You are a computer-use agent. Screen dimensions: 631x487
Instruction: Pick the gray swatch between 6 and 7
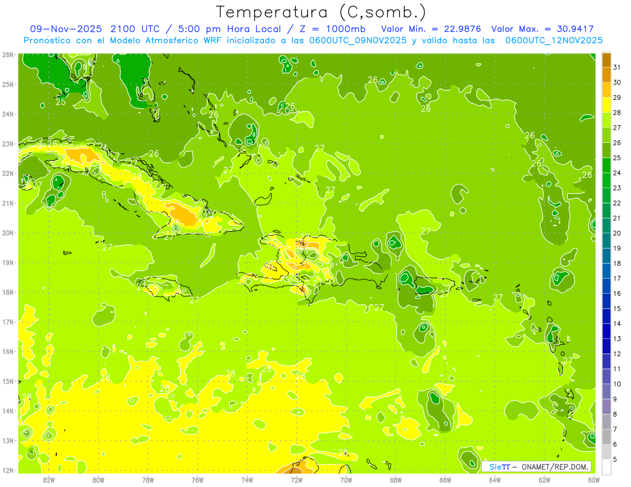[606, 437]
